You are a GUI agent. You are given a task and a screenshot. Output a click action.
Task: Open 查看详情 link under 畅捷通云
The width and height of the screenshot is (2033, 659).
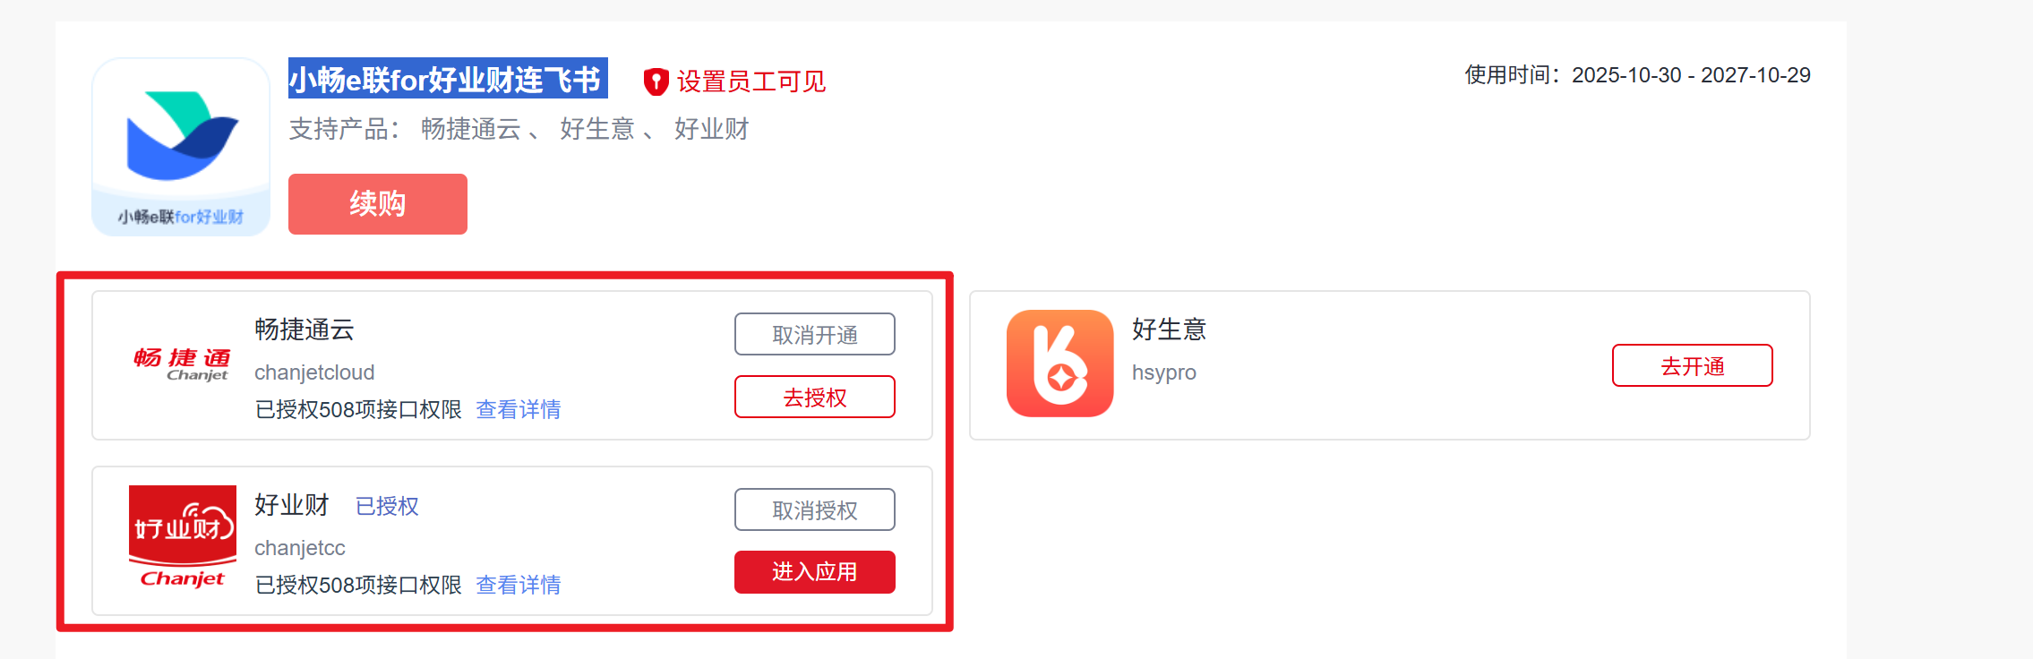(518, 409)
